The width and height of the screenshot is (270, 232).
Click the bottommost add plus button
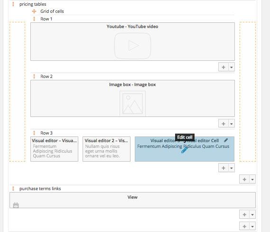click(244, 226)
